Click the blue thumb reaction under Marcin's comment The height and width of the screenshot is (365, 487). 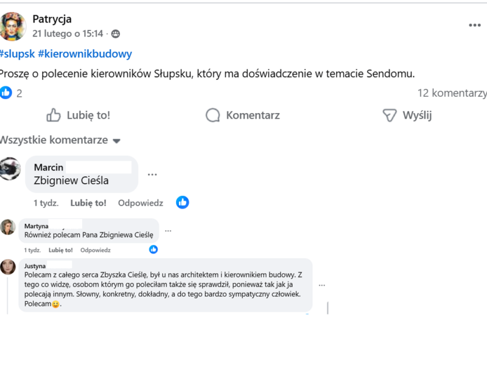click(183, 203)
